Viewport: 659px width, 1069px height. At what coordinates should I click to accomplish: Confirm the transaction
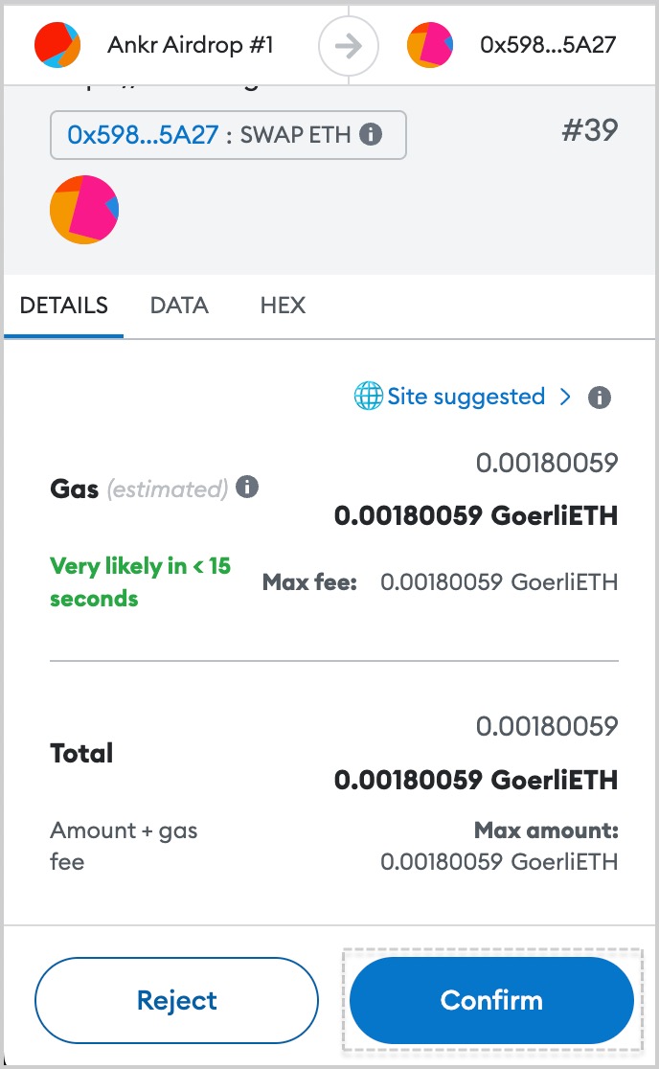491,1000
